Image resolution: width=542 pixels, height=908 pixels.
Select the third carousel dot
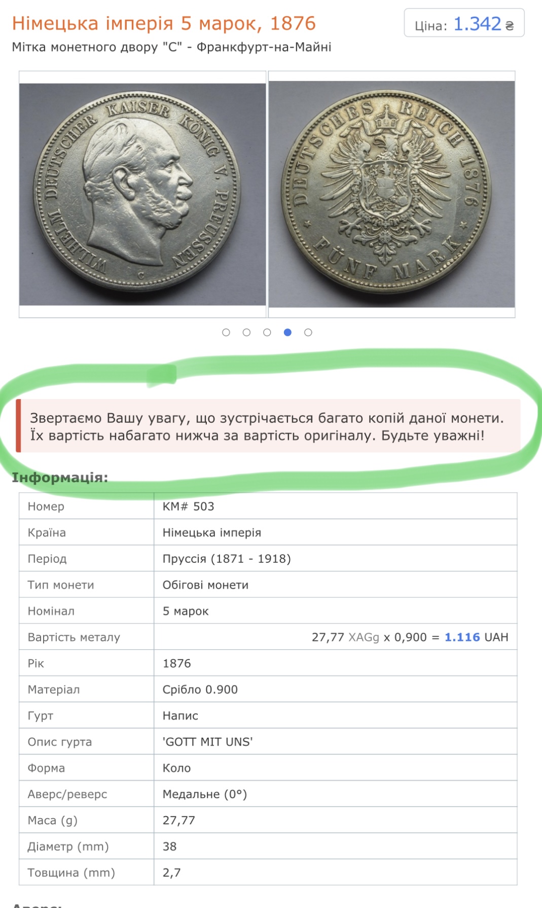(267, 333)
